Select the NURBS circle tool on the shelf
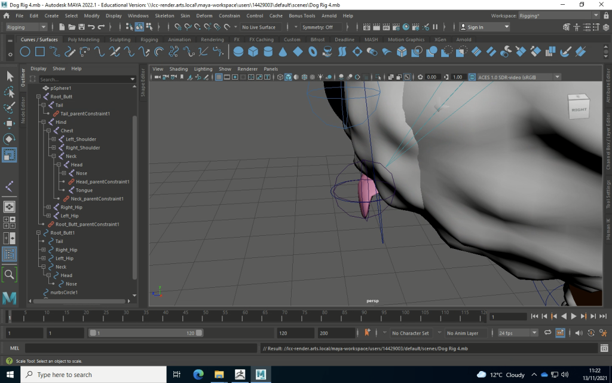The width and height of the screenshot is (612, 383). click(x=25, y=52)
